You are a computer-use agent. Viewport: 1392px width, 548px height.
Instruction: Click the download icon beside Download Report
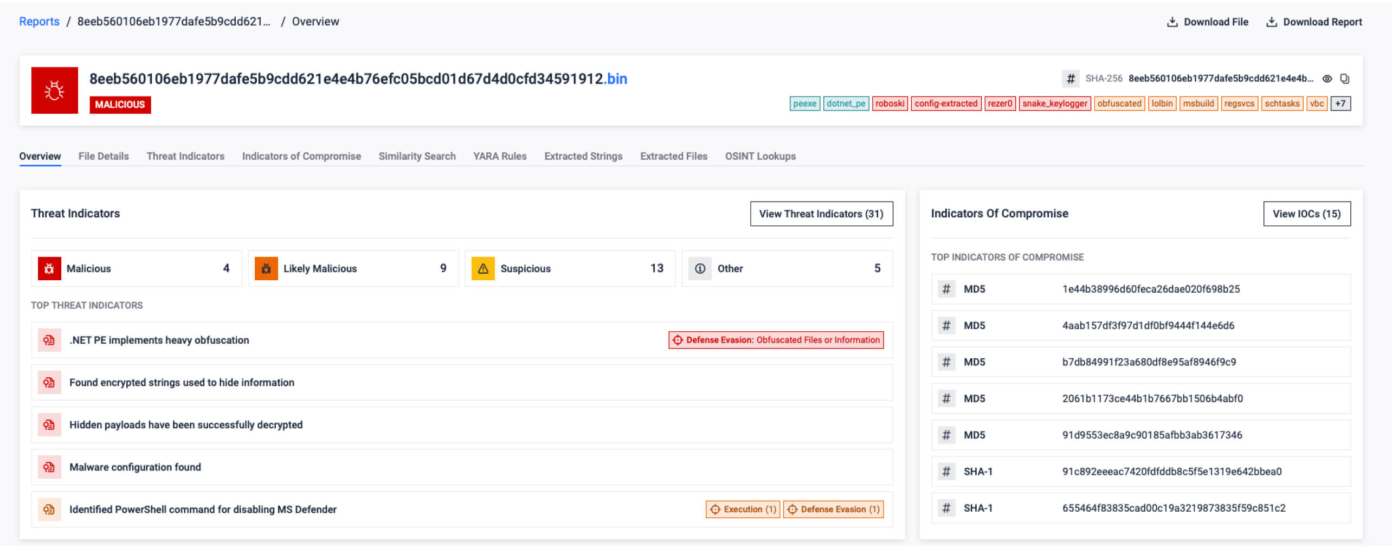(x=1272, y=21)
